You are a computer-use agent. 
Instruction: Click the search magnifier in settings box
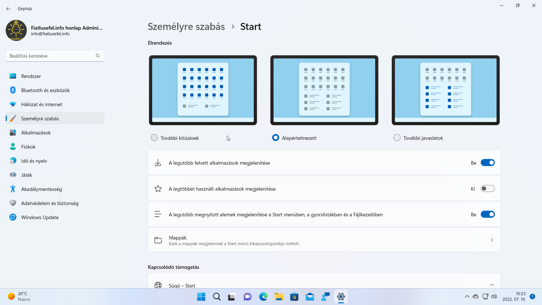(98, 56)
